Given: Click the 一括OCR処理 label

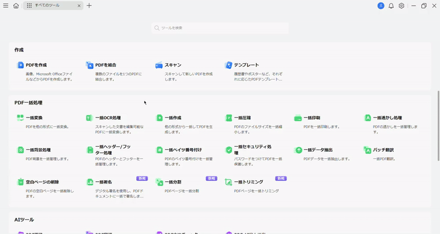Looking at the screenshot, I should click(108, 118).
